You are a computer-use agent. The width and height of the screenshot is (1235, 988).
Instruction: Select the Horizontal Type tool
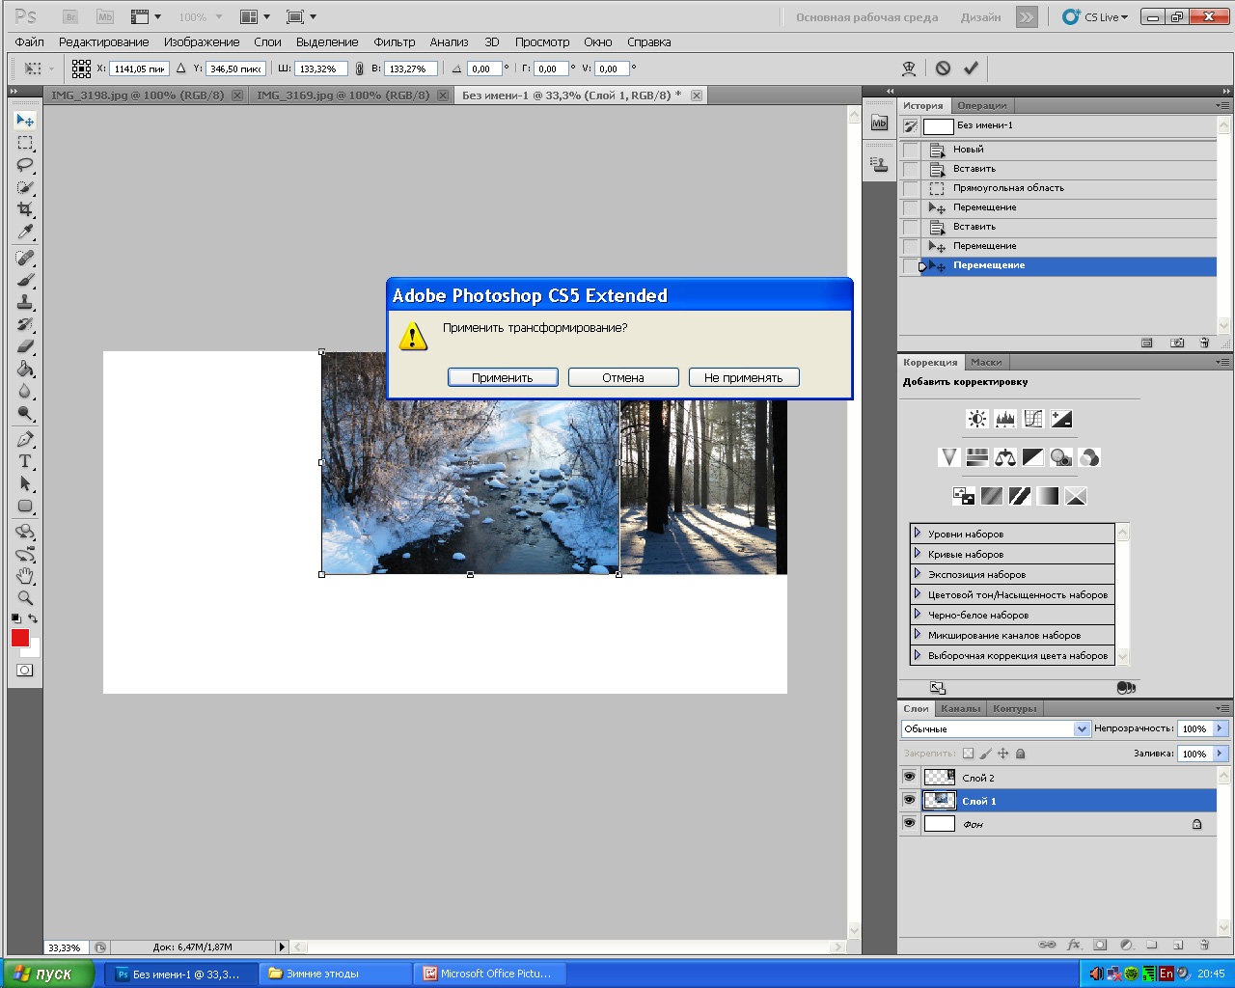point(25,461)
